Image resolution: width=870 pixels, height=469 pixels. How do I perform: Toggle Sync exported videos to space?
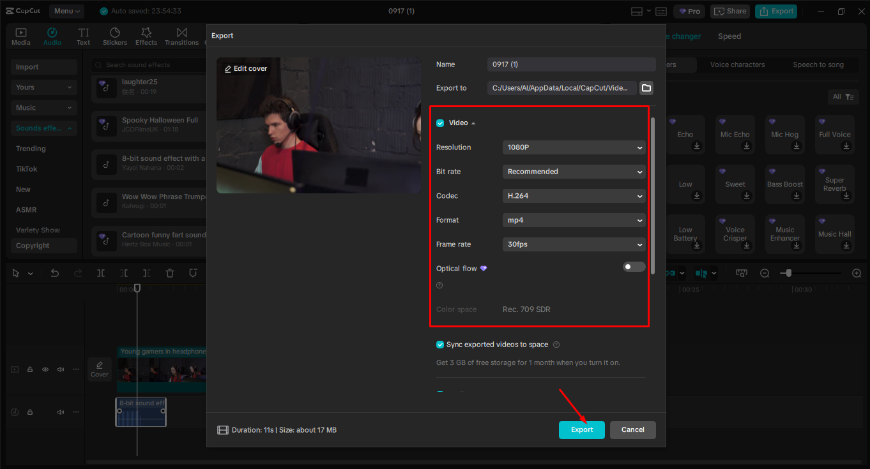point(440,344)
